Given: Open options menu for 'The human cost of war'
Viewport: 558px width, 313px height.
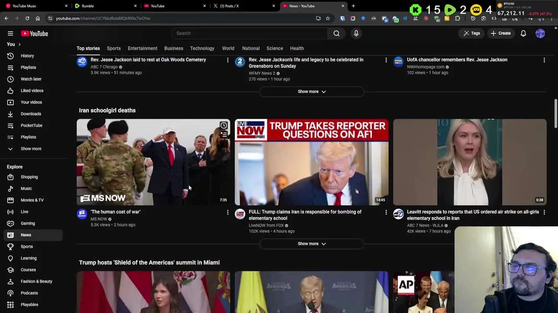Looking at the screenshot, I should coord(228,212).
